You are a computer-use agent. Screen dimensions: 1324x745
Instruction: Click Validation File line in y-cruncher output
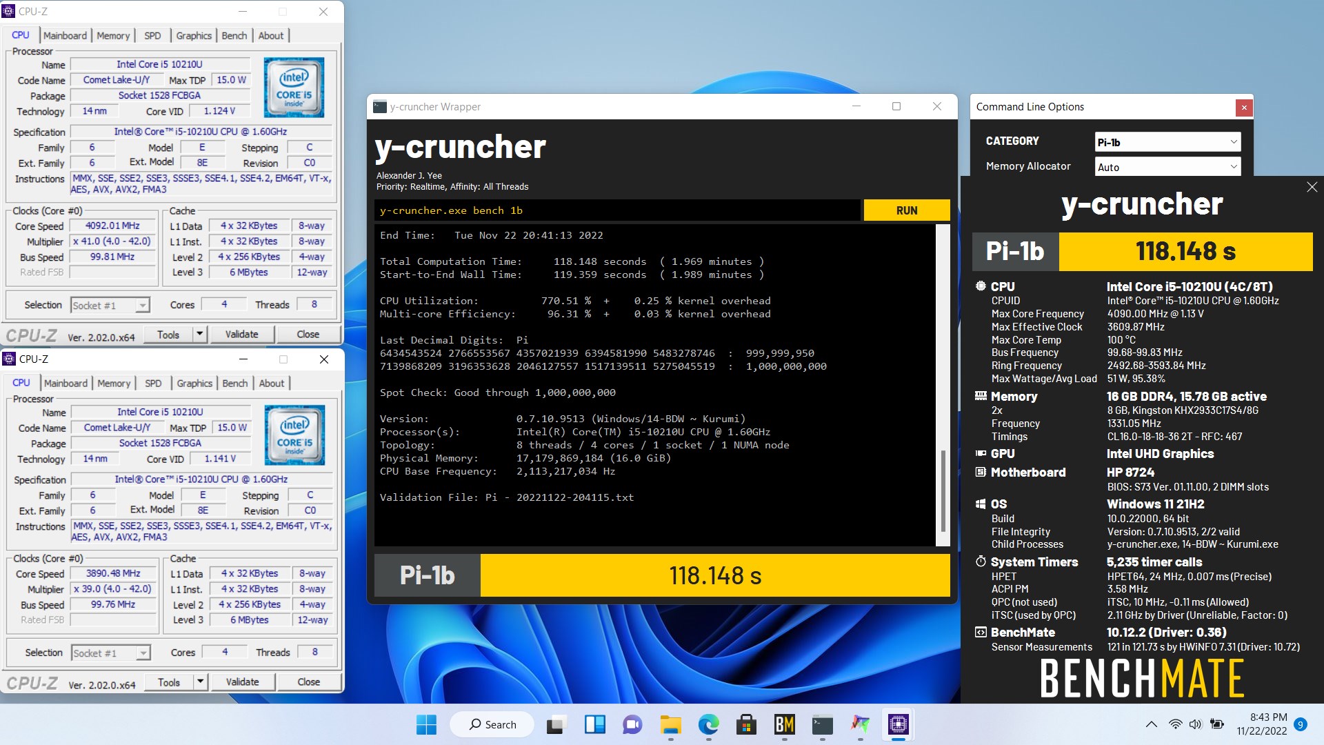pyautogui.click(x=507, y=497)
